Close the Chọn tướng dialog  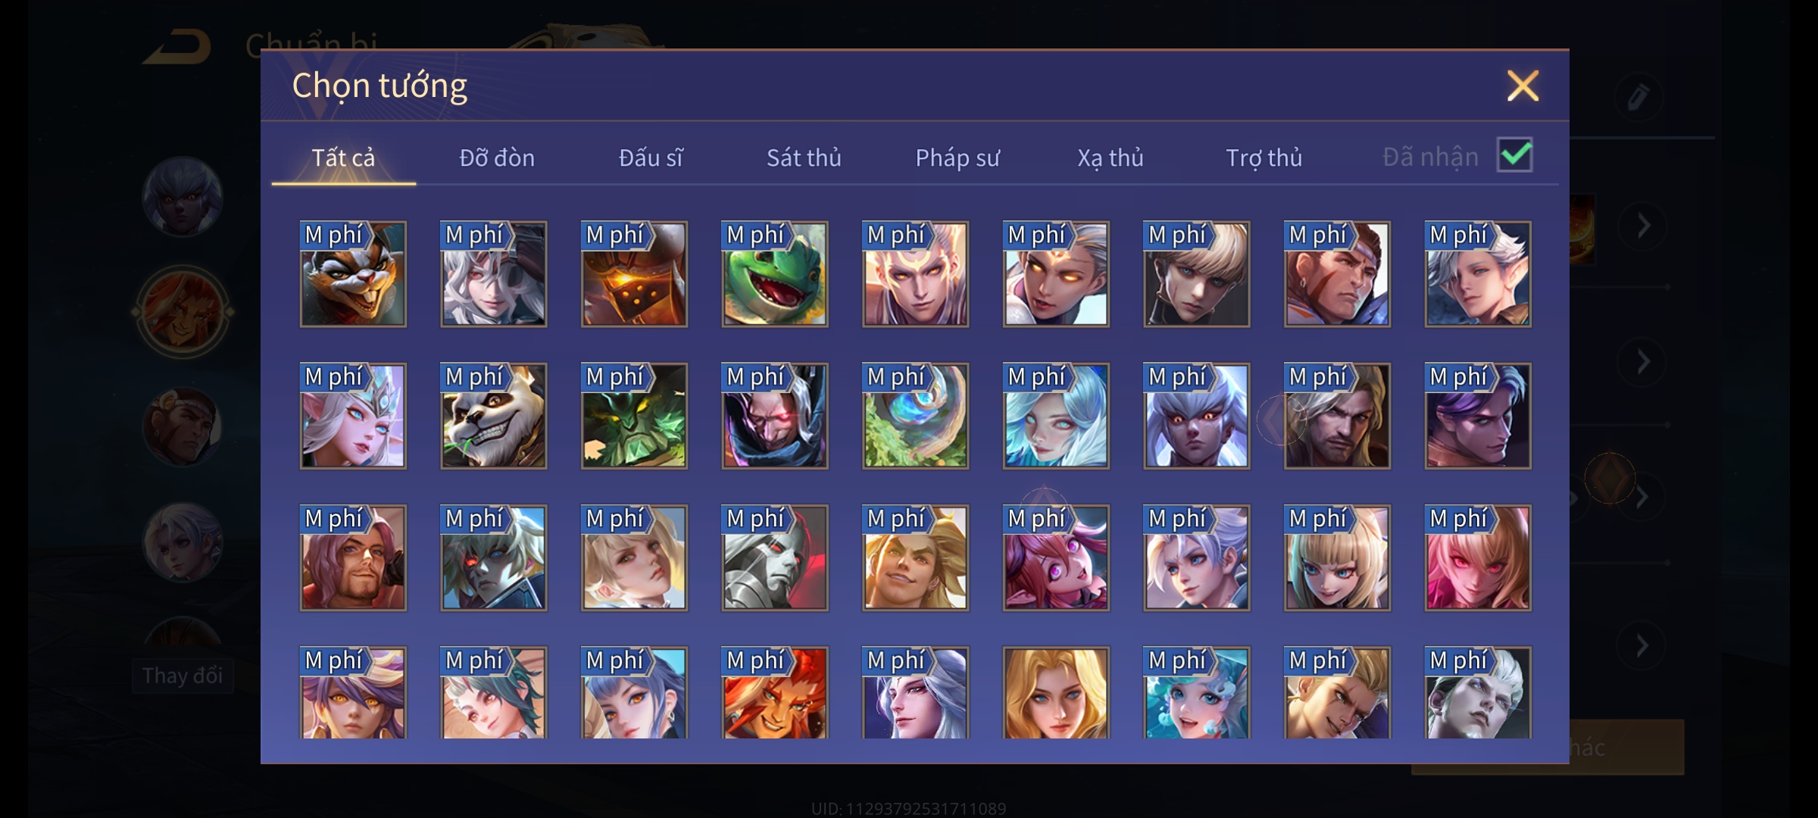tap(1523, 86)
